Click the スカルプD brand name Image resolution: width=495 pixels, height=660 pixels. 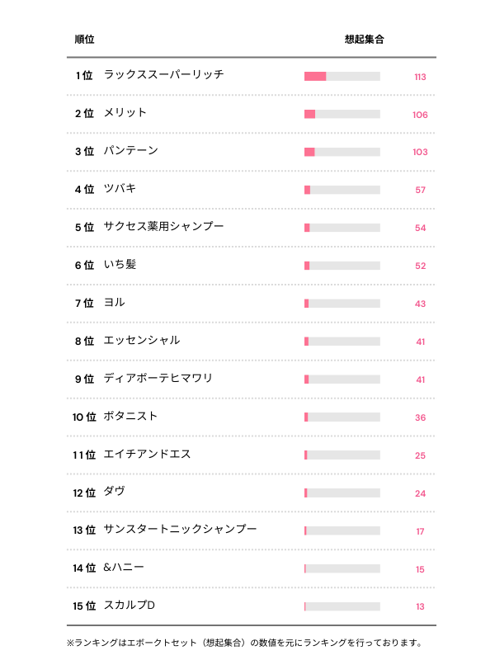point(130,606)
